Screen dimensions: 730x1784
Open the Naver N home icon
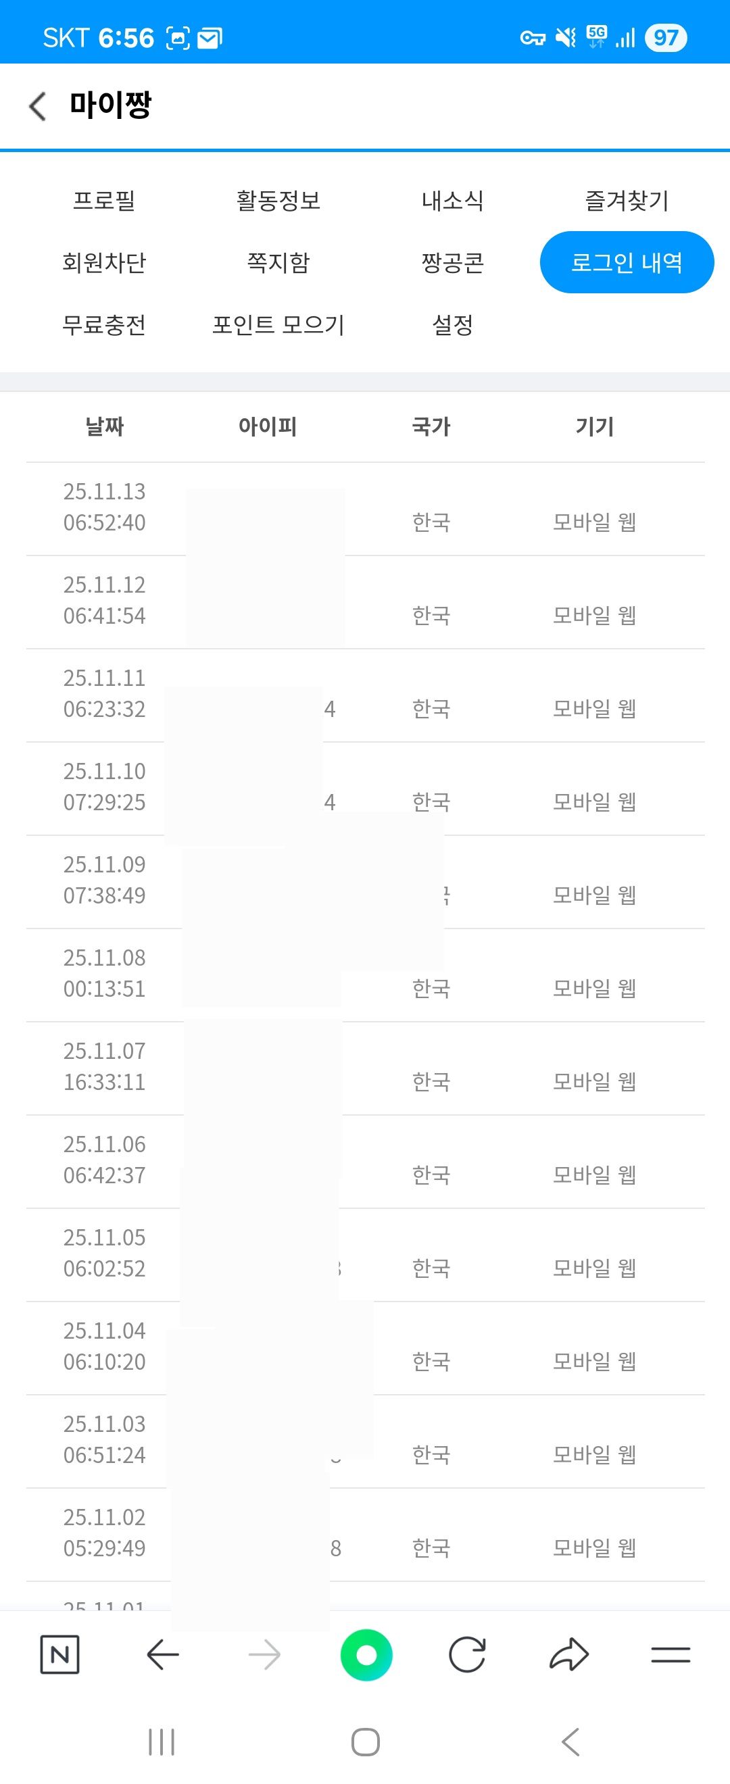pyautogui.click(x=59, y=1654)
